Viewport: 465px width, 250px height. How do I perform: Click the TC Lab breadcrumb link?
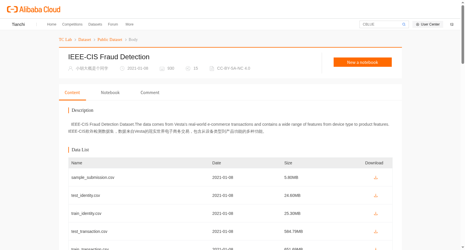coord(65,39)
